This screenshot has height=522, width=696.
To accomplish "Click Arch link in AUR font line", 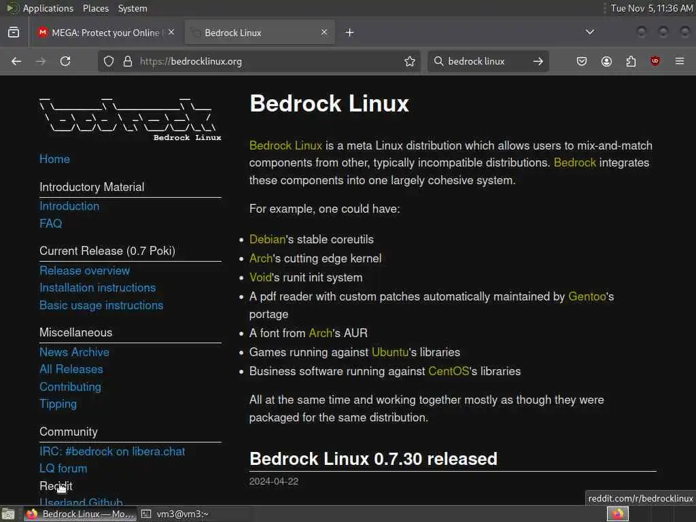I will pyautogui.click(x=321, y=333).
